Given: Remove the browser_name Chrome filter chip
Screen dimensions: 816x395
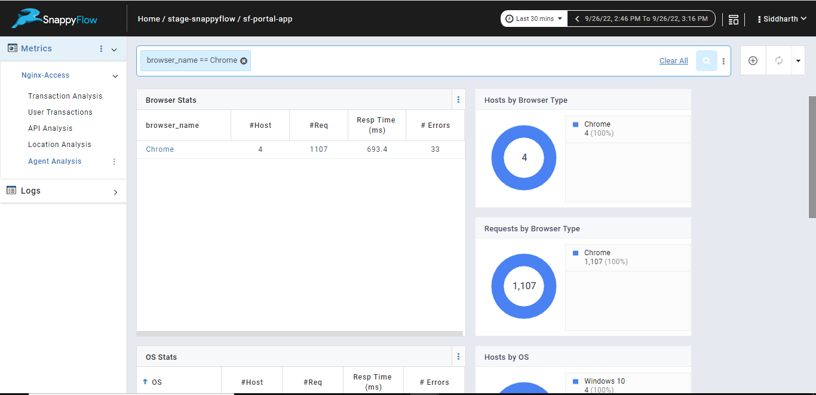Looking at the screenshot, I should point(244,60).
